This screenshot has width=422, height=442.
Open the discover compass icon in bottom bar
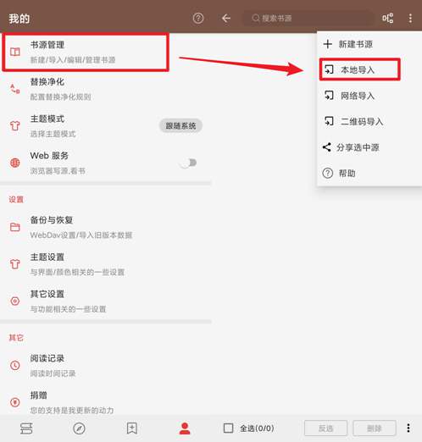tap(79, 428)
